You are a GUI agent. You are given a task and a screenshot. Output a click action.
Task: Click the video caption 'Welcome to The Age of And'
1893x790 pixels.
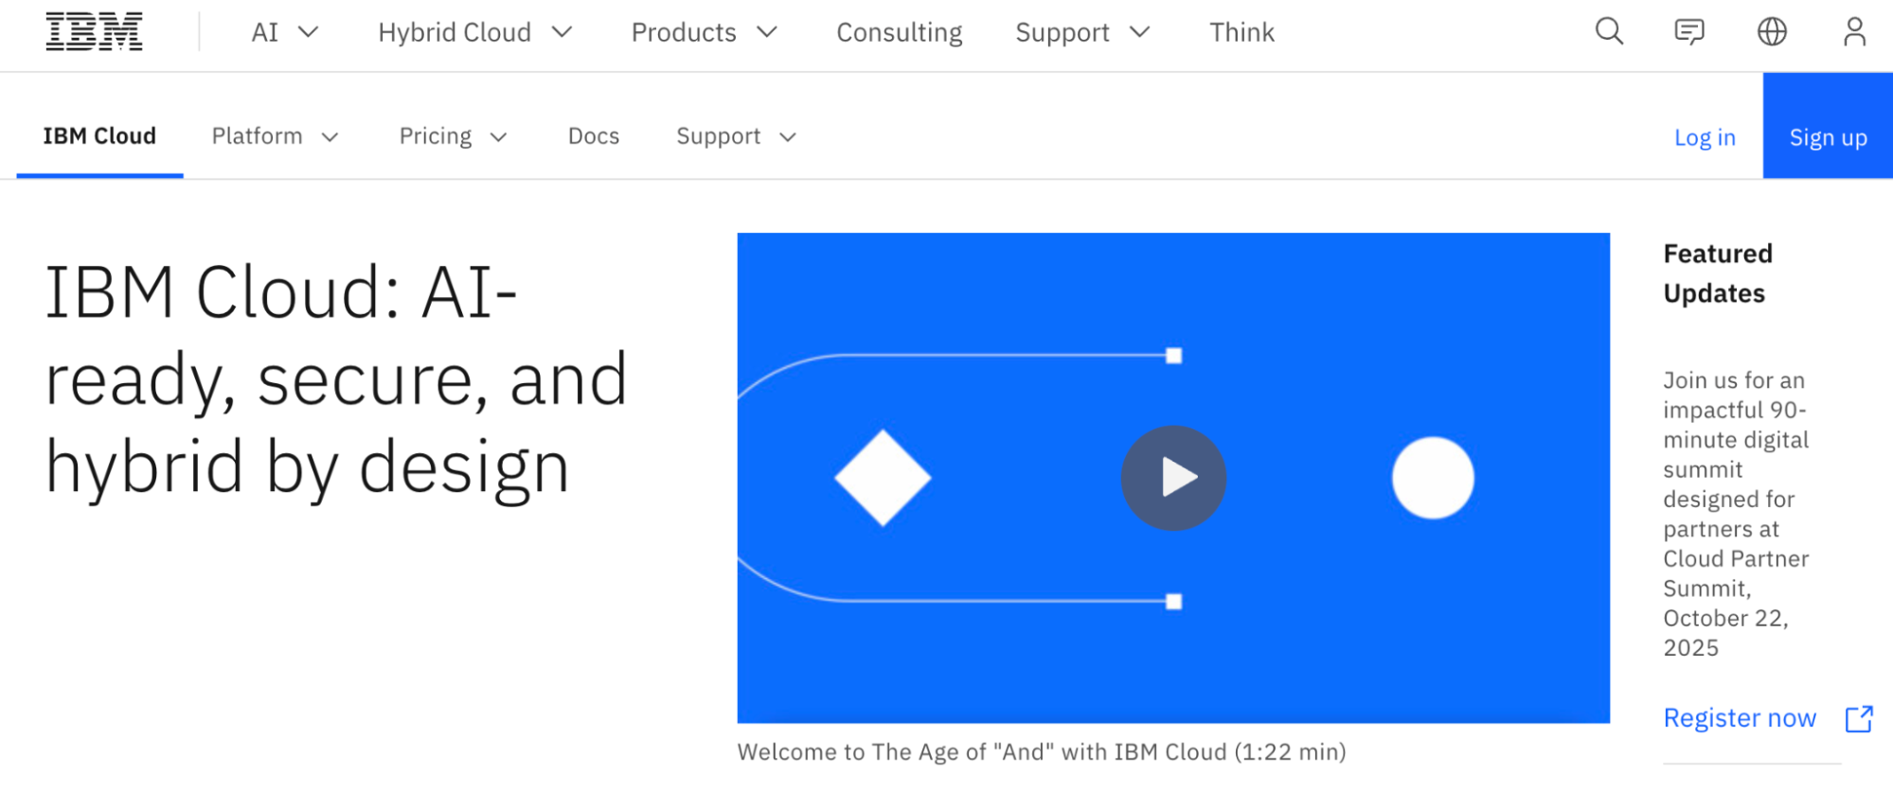click(1042, 752)
